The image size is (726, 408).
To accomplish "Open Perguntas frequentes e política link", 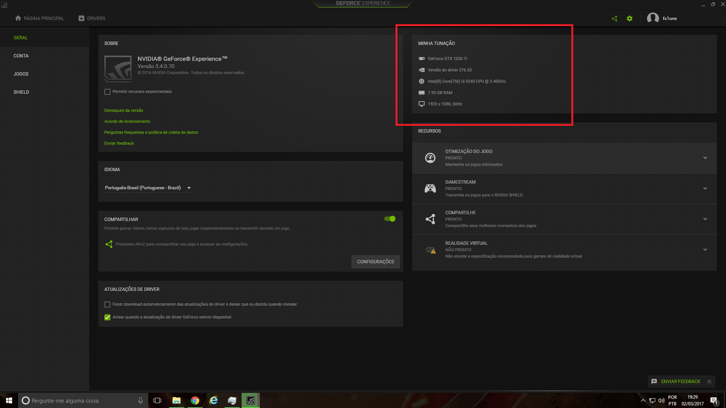I will (x=151, y=132).
